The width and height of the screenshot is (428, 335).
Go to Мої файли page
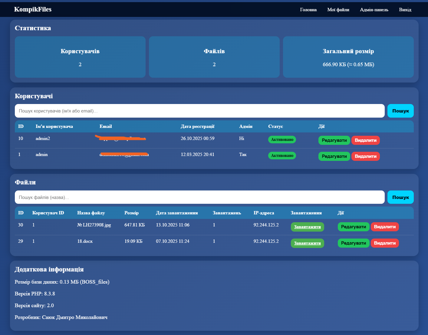pyautogui.click(x=338, y=10)
